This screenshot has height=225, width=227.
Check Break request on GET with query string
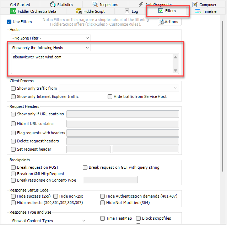85,167
